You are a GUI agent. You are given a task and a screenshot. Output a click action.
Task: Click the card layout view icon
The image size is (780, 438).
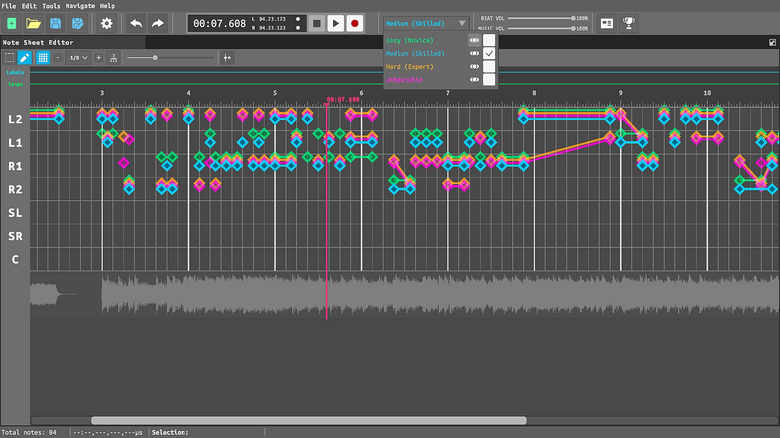click(x=607, y=24)
